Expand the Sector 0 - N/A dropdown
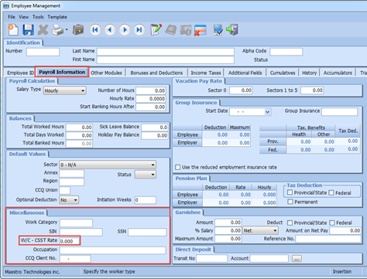The width and height of the screenshot is (367, 279). click(x=108, y=165)
